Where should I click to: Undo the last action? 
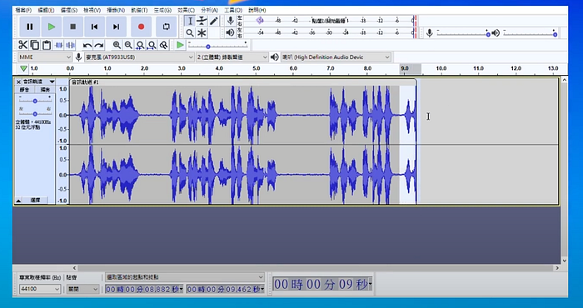[87, 45]
